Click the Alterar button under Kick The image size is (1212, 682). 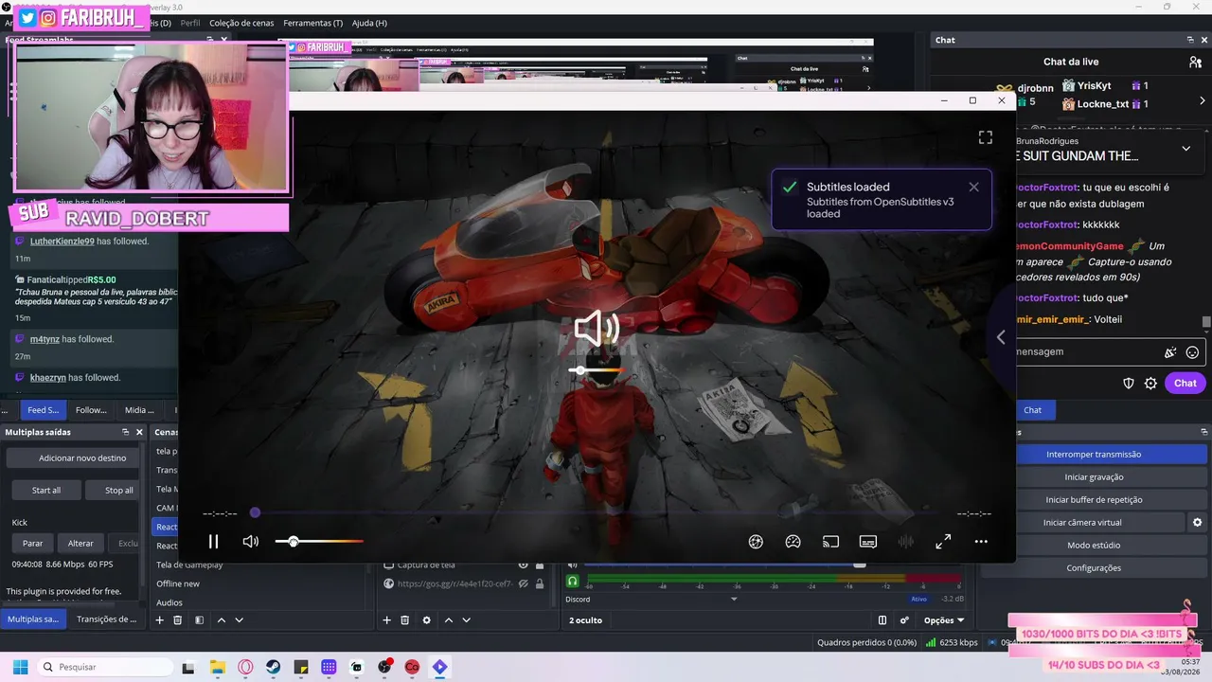(80, 544)
